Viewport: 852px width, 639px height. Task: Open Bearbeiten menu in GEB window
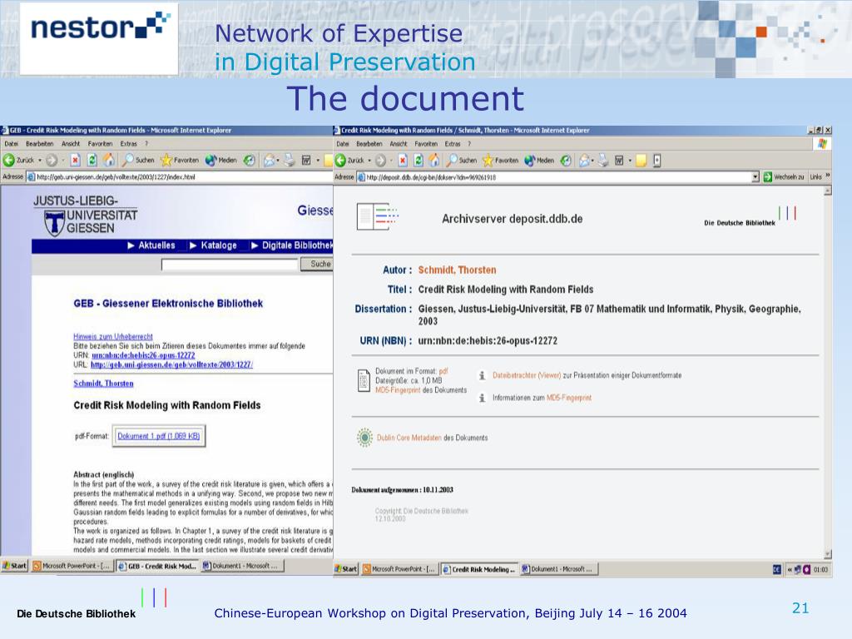pyautogui.click(x=40, y=144)
